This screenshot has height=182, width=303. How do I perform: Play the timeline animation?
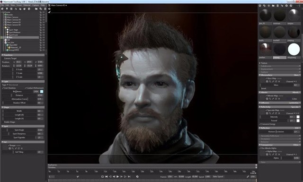[x=118, y=177]
